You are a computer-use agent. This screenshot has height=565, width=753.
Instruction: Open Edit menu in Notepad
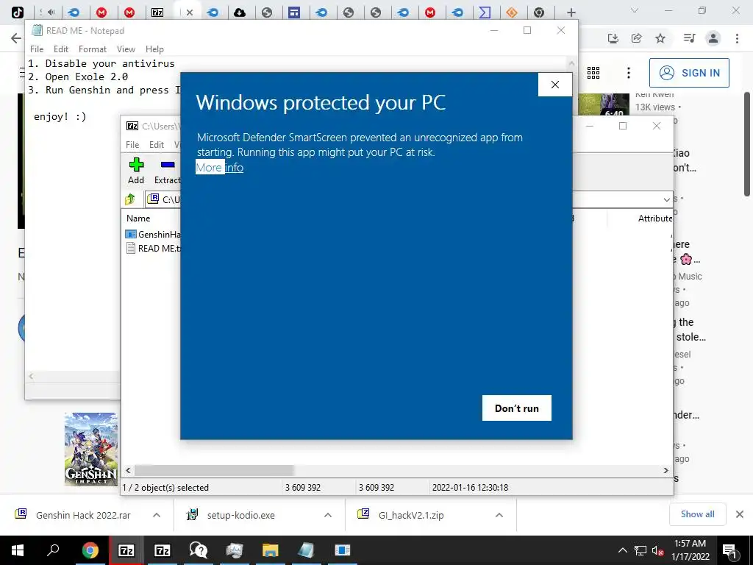60,49
